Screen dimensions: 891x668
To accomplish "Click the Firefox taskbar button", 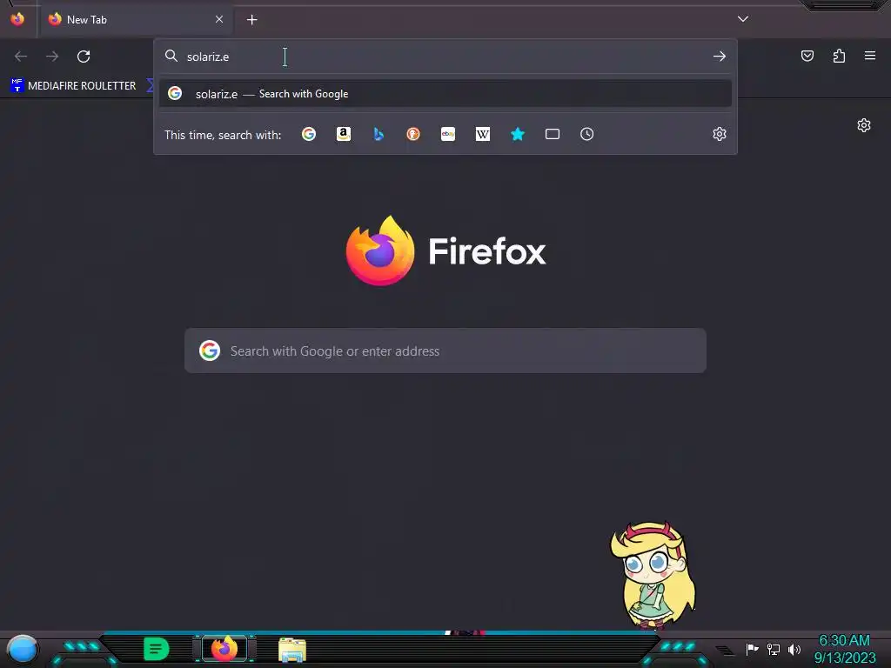I will (224, 649).
